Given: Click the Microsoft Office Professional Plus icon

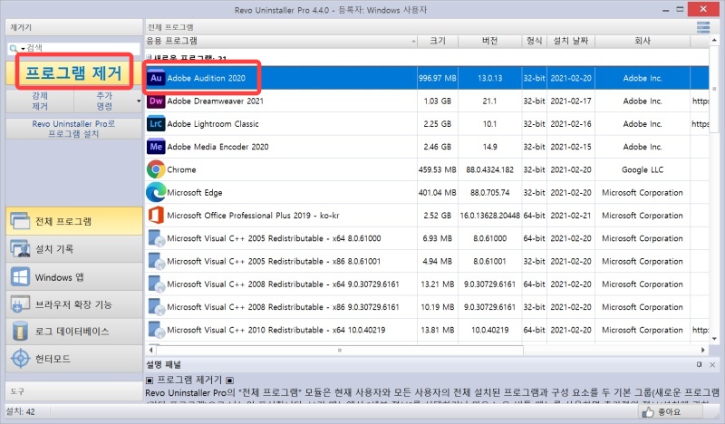Looking at the screenshot, I should tap(156, 216).
